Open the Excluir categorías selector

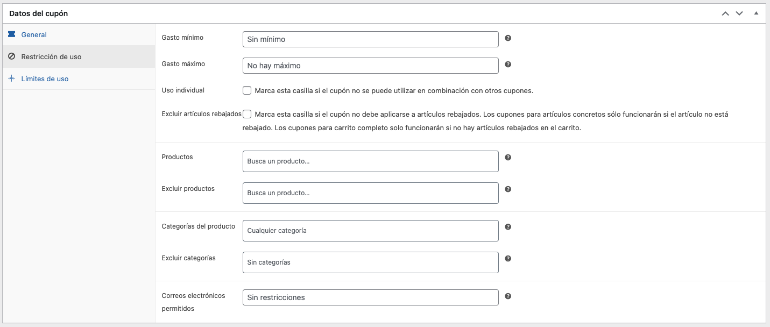[x=370, y=262]
